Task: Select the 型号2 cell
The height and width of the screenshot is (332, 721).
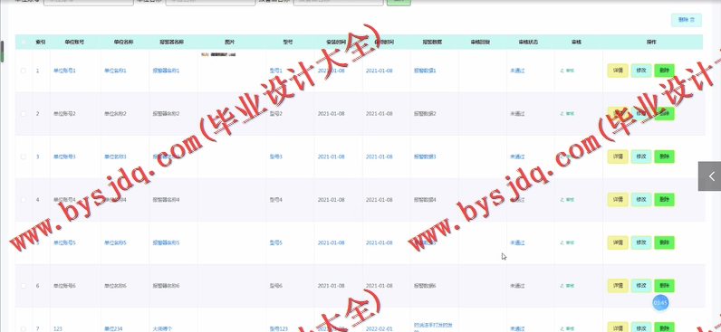Action: [276, 113]
